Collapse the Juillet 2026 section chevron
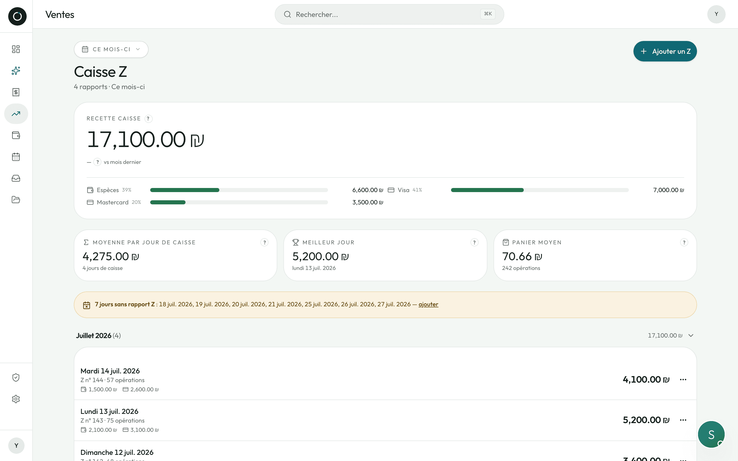This screenshot has height=461, width=738. click(691, 336)
